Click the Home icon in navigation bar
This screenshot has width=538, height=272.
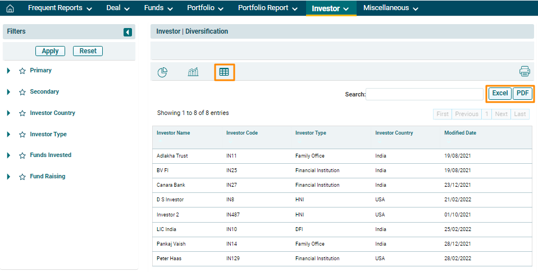click(x=10, y=8)
